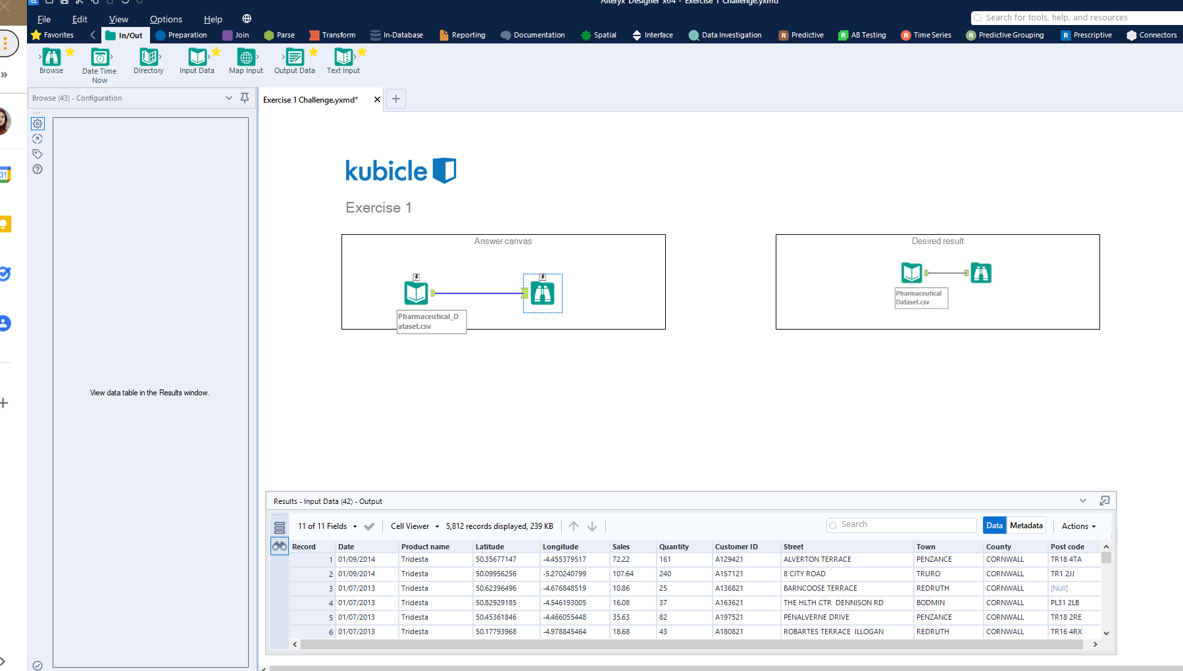Click the Data button in Results window
Viewport: 1183px width, 671px height.
(x=994, y=526)
